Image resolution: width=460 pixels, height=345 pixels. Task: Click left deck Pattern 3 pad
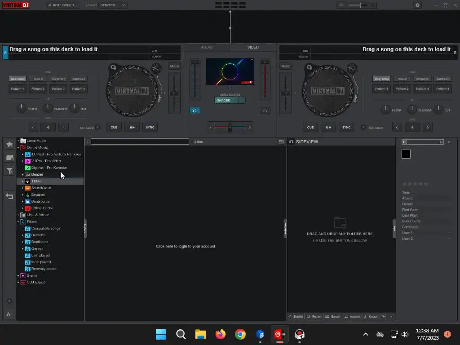[x=58, y=88]
